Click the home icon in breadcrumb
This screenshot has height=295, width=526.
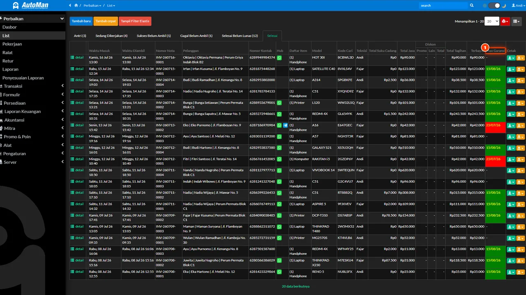click(76, 5)
